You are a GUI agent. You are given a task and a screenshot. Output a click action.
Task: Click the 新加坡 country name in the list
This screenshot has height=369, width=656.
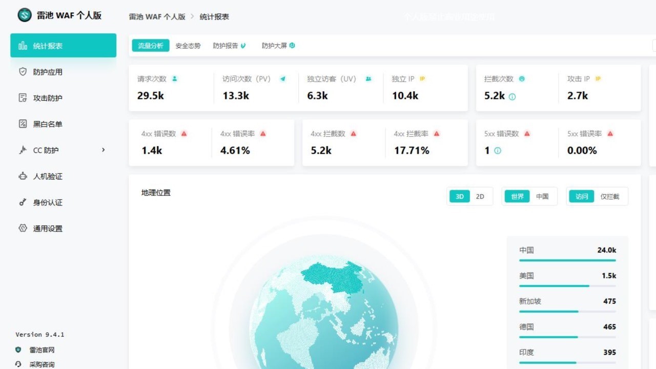(x=530, y=301)
